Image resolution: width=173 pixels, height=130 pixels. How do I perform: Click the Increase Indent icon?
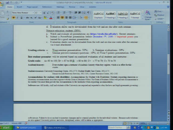click(x=79, y=13)
